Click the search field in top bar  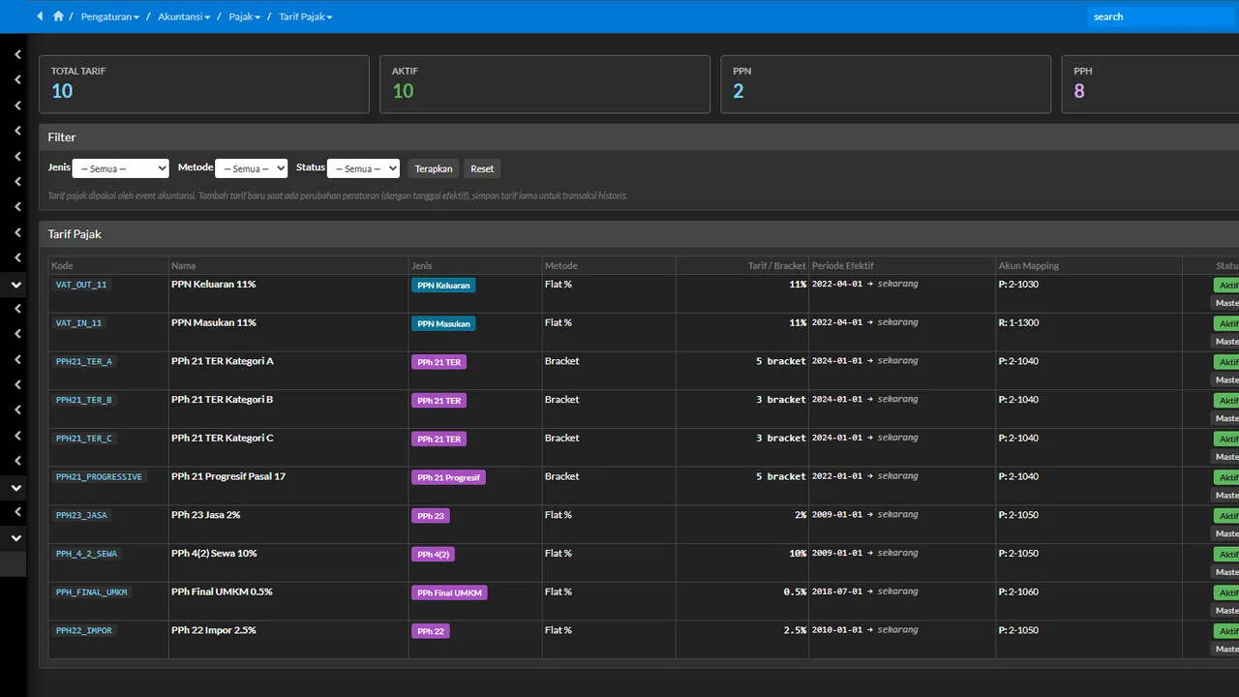pos(1163,16)
